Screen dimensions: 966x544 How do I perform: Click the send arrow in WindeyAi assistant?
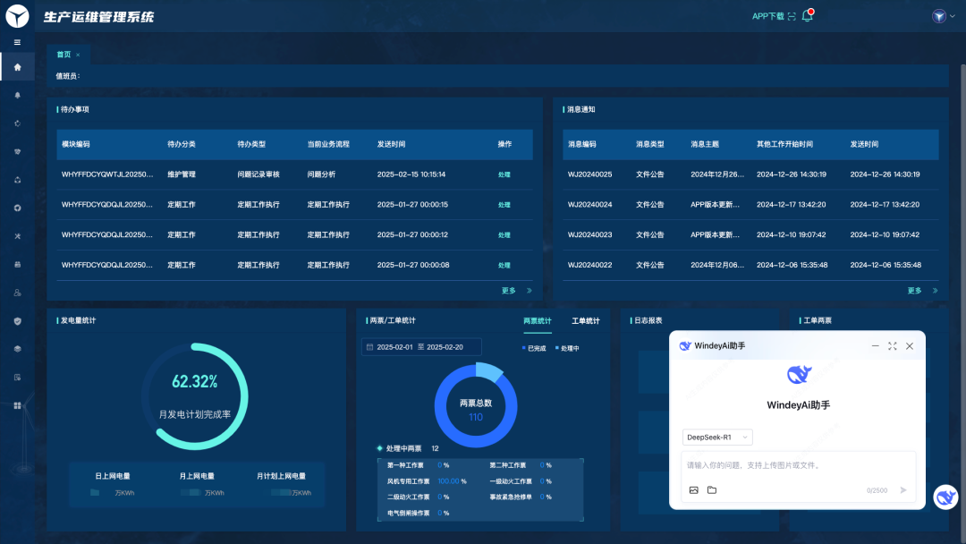903,490
